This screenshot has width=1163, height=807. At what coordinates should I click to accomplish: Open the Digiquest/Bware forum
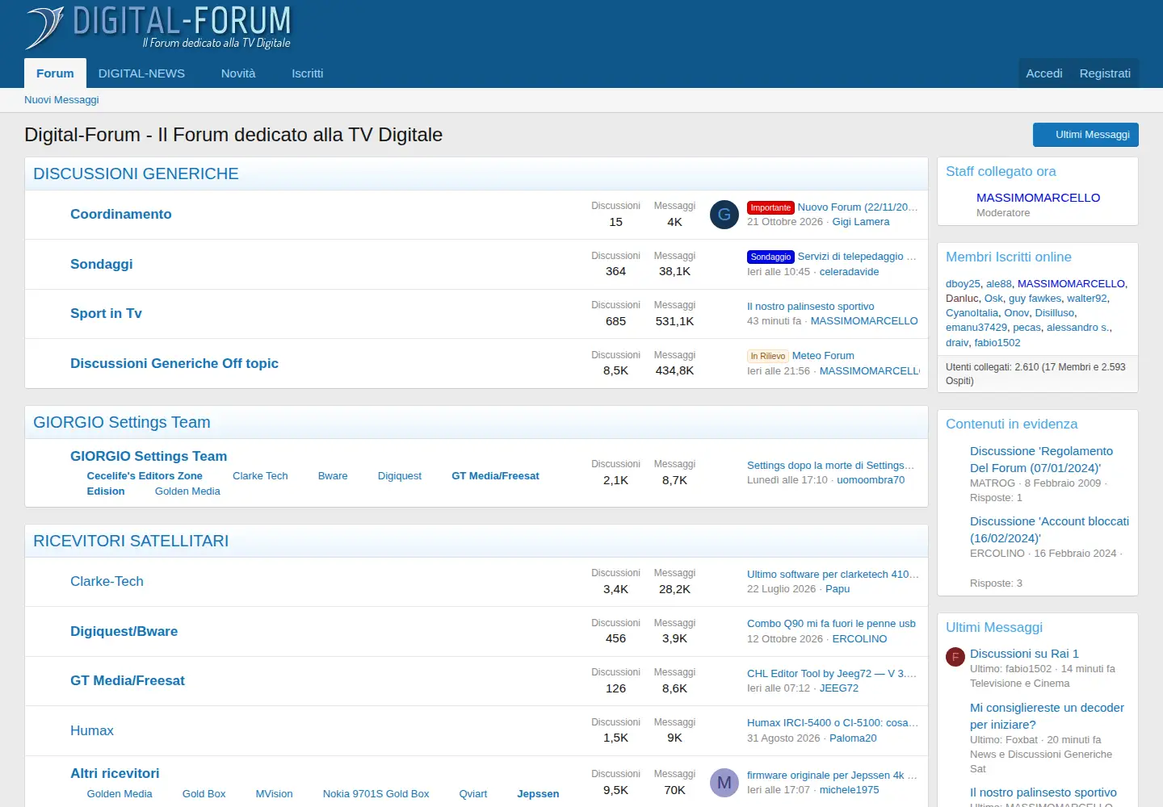[124, 631]
